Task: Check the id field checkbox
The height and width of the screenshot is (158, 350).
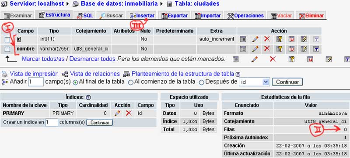Action: pyautogui.click(x=7, y=40)
